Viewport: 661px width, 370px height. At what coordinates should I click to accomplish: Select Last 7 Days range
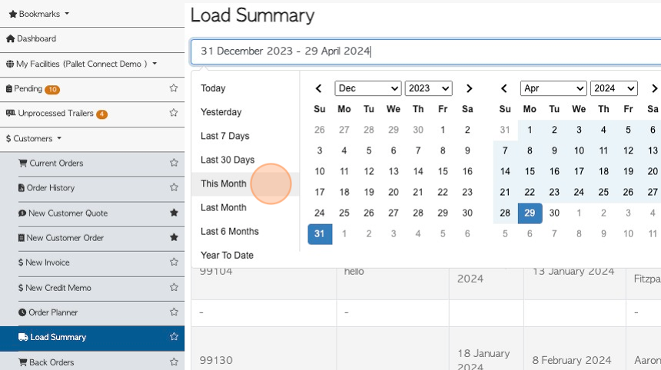pos(245,136)
